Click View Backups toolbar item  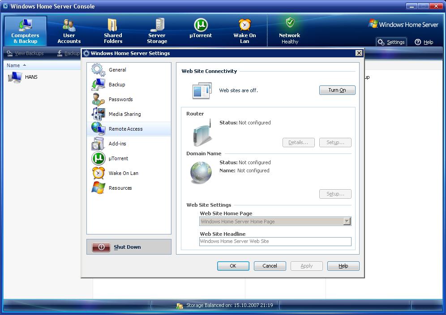pyautogui.click(x=26, y=53)
